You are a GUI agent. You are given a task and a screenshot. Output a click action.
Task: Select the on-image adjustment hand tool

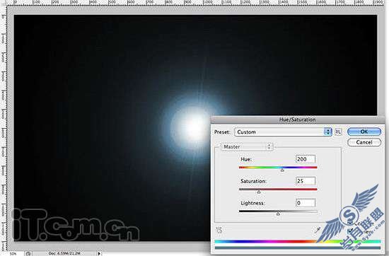pos(219,230)
